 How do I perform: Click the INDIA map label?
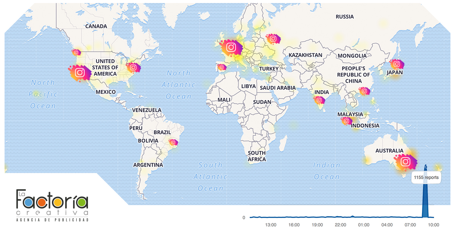[322, 92]
